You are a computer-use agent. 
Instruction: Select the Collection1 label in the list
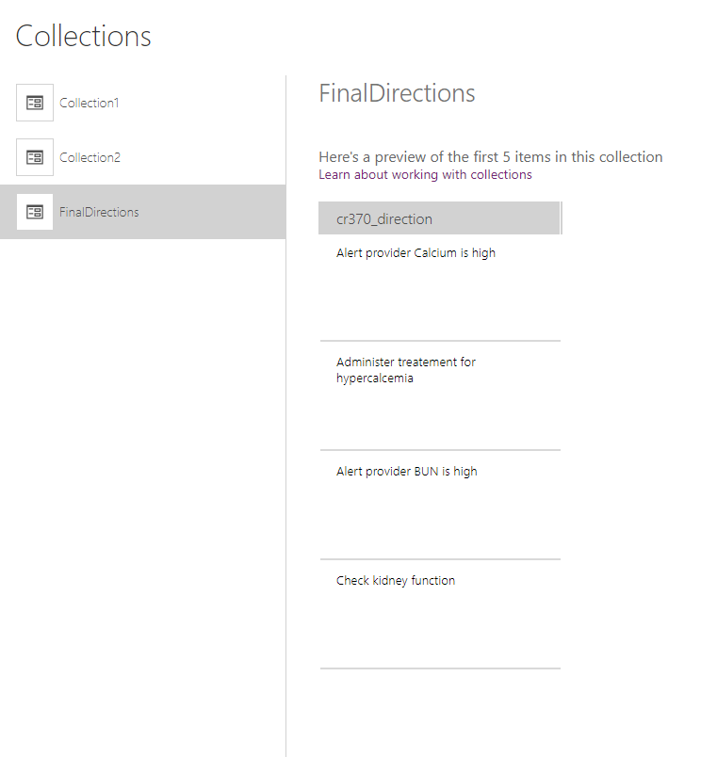pyautogui.click(x=90, y=103)
